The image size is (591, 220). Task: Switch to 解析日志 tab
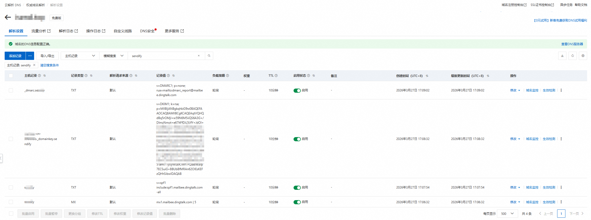click(x=68, y=31)
